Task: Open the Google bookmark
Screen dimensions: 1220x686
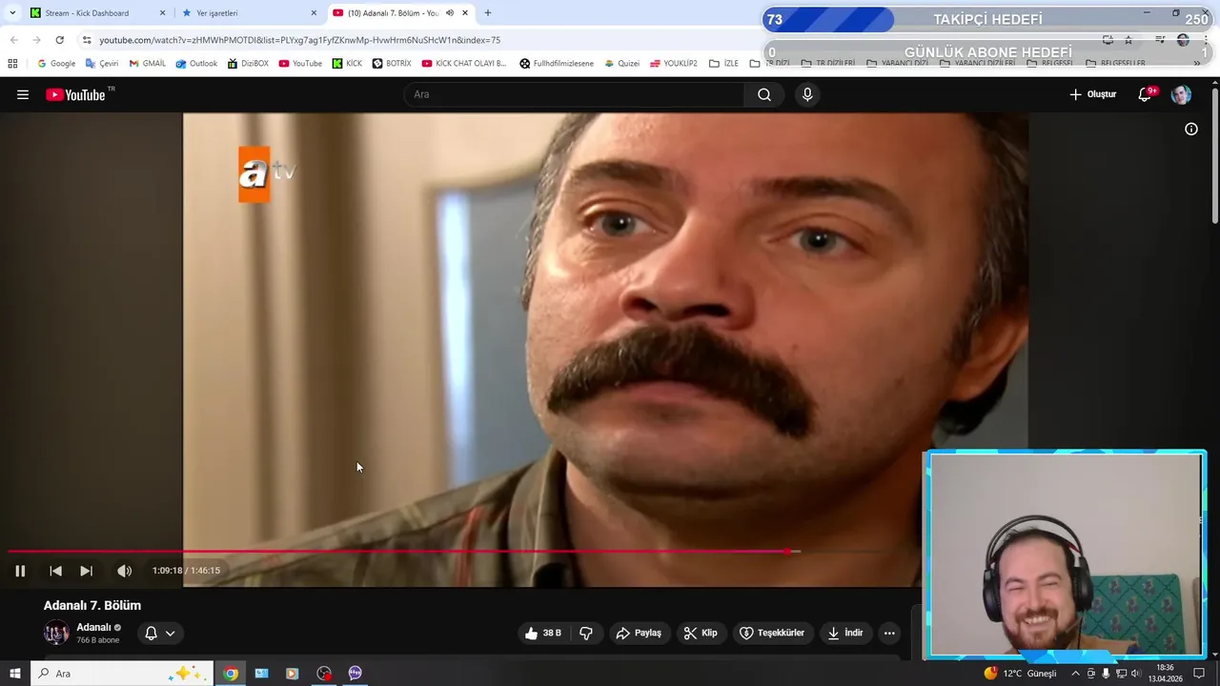Action: (x=56, y=64)
